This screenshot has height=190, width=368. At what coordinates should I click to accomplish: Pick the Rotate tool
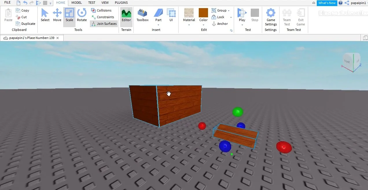(x=82, y=15)
